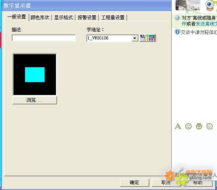Confirm with the 确定 button

tap(135, 183)
